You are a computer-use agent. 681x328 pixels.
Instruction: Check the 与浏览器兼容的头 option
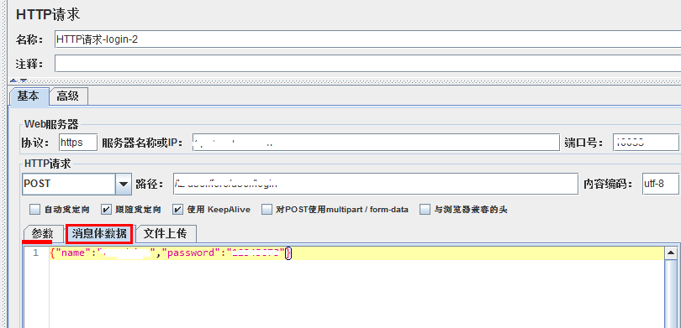click(x=425, y=210)
